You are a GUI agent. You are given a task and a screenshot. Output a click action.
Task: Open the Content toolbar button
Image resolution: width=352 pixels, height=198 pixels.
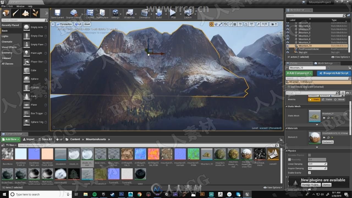[90, 14]
